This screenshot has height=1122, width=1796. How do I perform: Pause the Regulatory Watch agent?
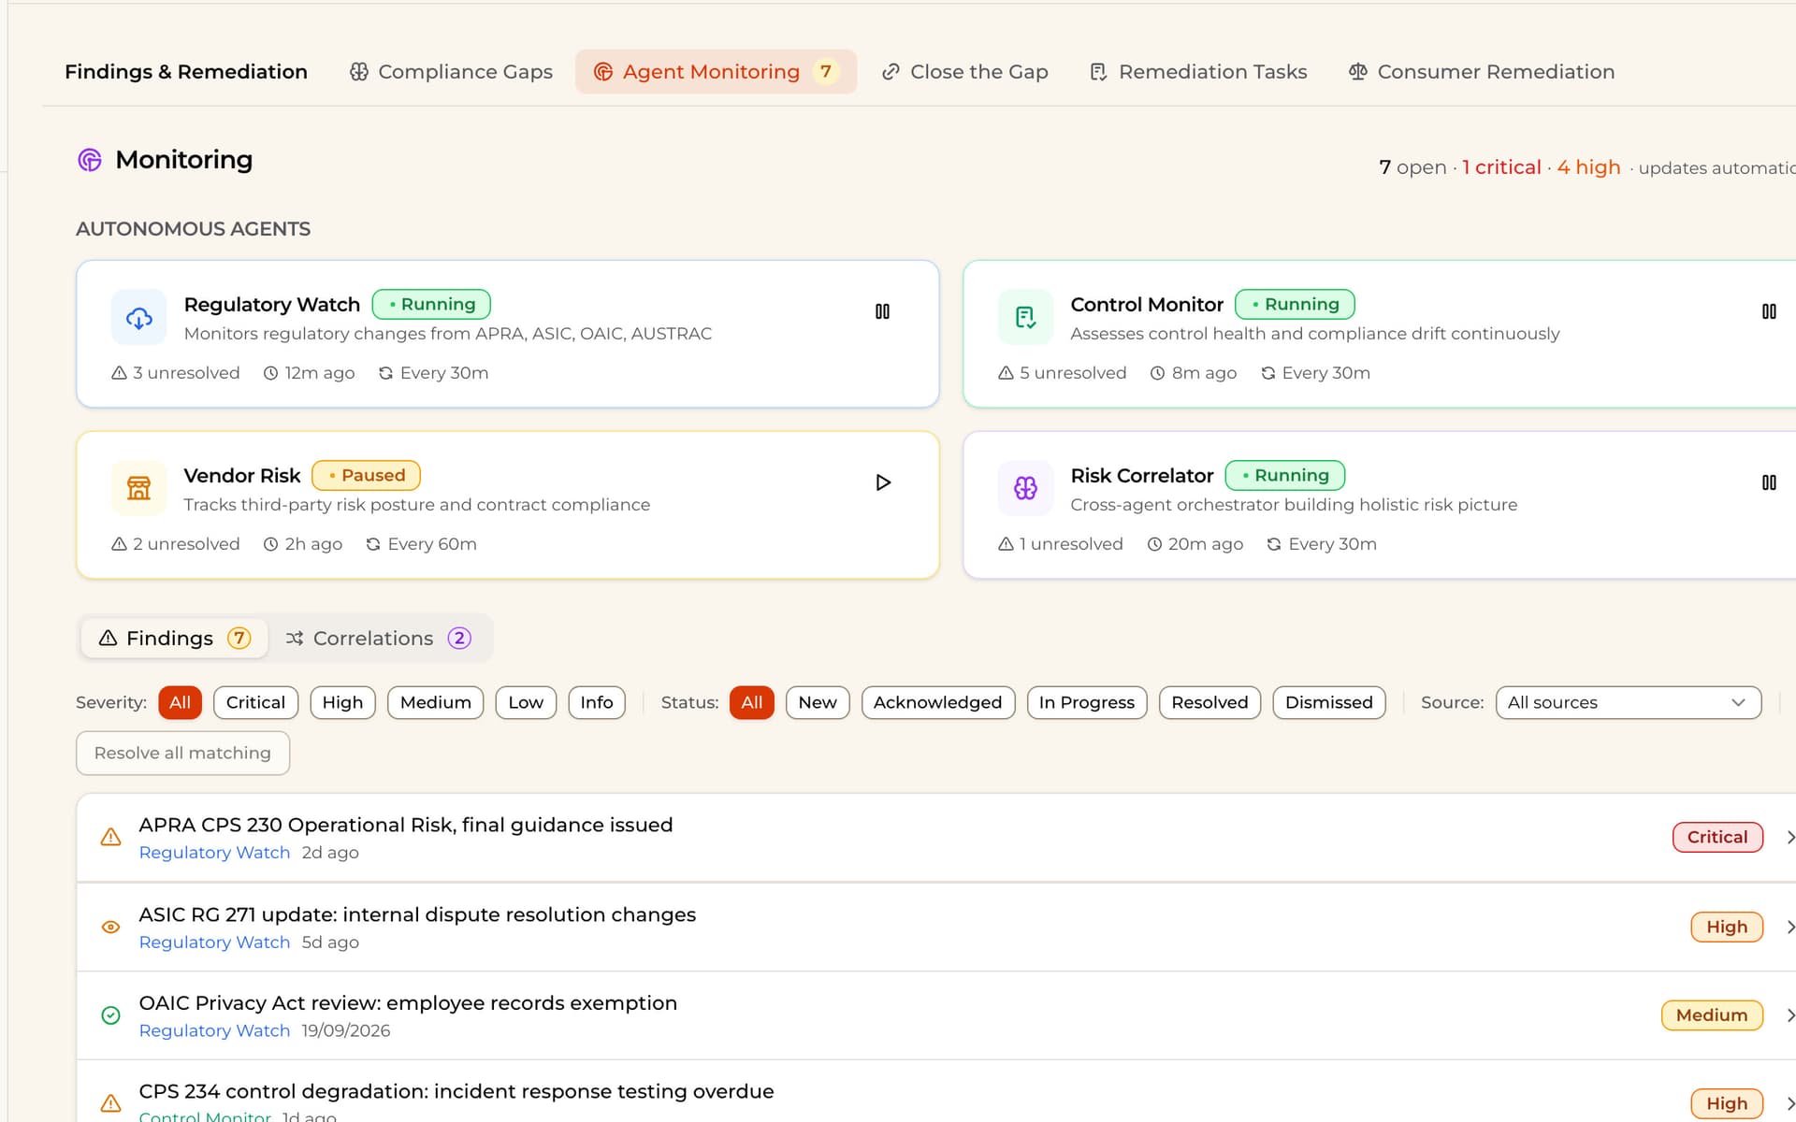coord(882,311)
